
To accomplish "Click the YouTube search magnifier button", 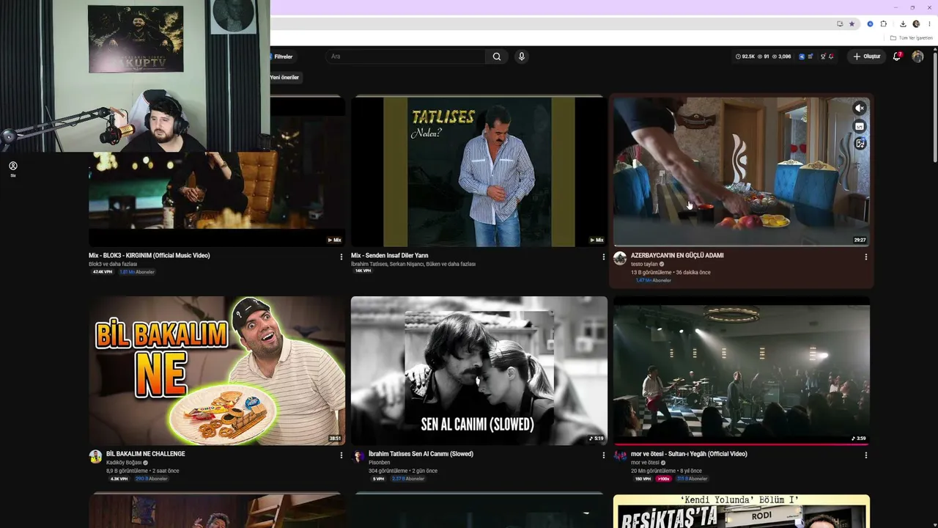I will point(497,56).
